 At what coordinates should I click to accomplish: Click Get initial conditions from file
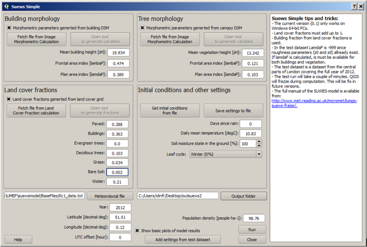pos(170,110)
